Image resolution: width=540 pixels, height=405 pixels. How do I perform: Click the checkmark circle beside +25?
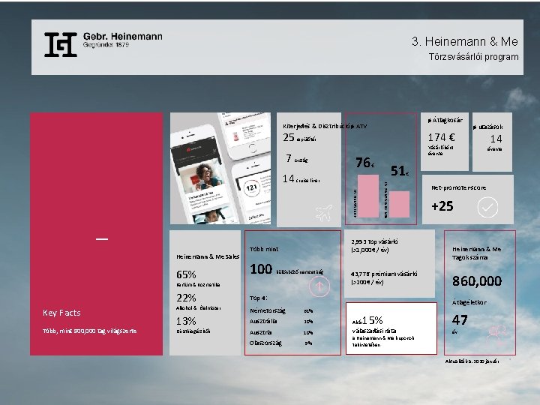pyautogui.click(x=487, y=207)
